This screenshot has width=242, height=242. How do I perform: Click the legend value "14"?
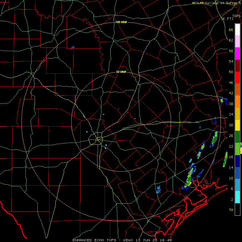coord(231,168)
